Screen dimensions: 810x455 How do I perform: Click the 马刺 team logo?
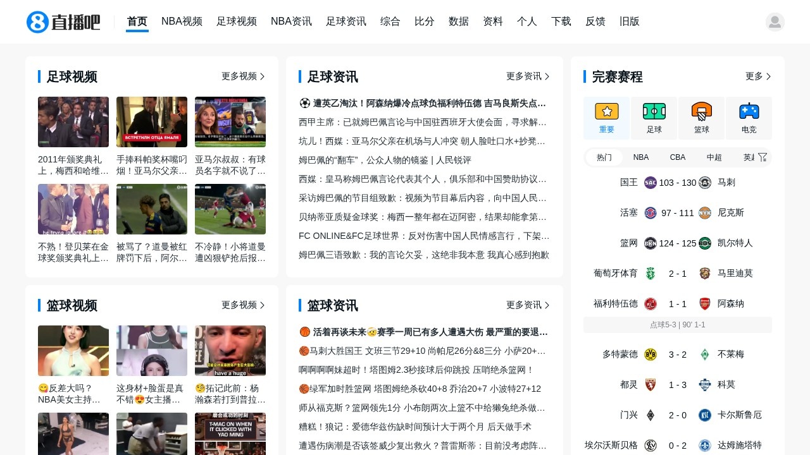pyautogui.click(x=705, y=183)
